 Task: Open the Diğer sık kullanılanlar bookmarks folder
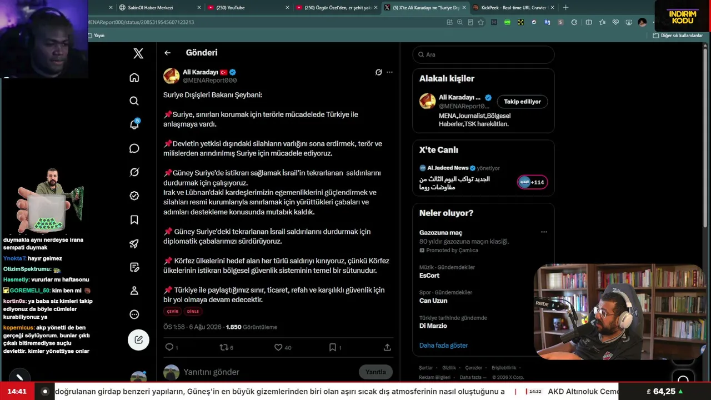point(678,36)
